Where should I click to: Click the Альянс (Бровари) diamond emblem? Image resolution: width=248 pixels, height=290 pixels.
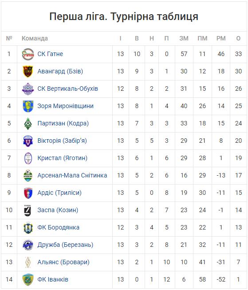pyautogui.click(x=28, y=262)
